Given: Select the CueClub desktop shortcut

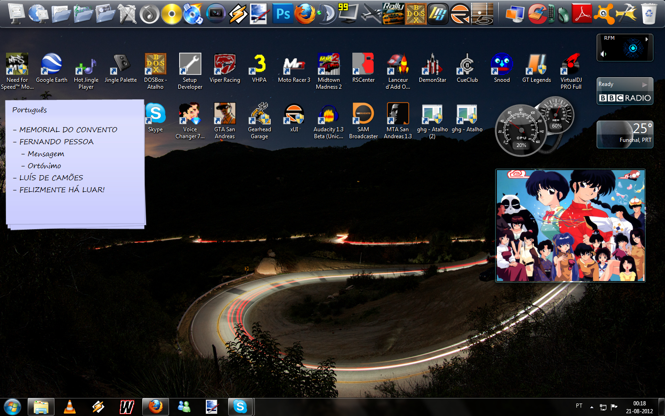Looking at the screenshot, I should [467, 68].
